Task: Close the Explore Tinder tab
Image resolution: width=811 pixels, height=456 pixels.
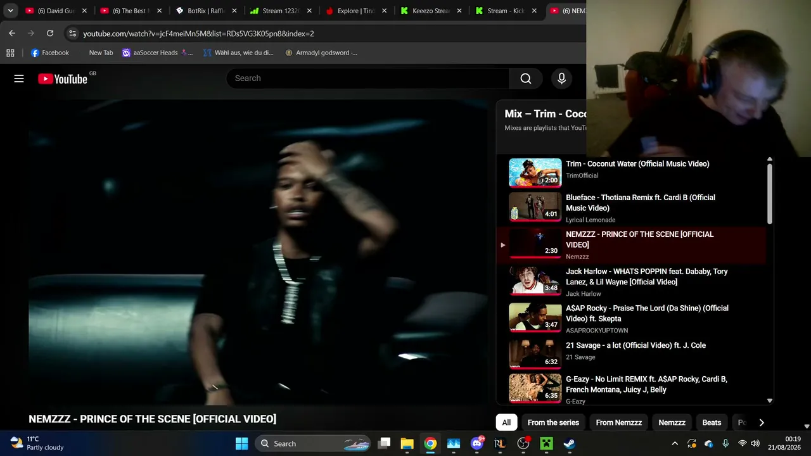Action: (x=385, y=11)
